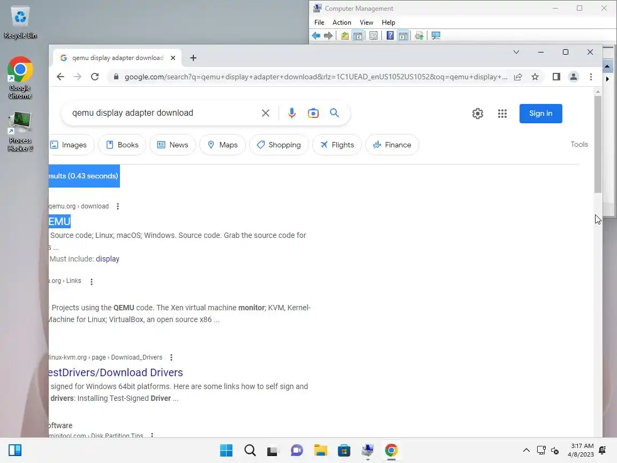The height and width of the screenshot is (463, 617).
Task: Open Teams Chat from taskbar
Action: (297, 450)
